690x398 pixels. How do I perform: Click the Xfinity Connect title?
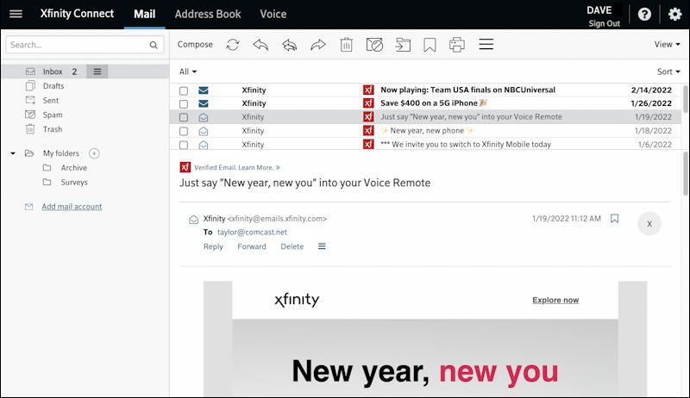(77, 14)
